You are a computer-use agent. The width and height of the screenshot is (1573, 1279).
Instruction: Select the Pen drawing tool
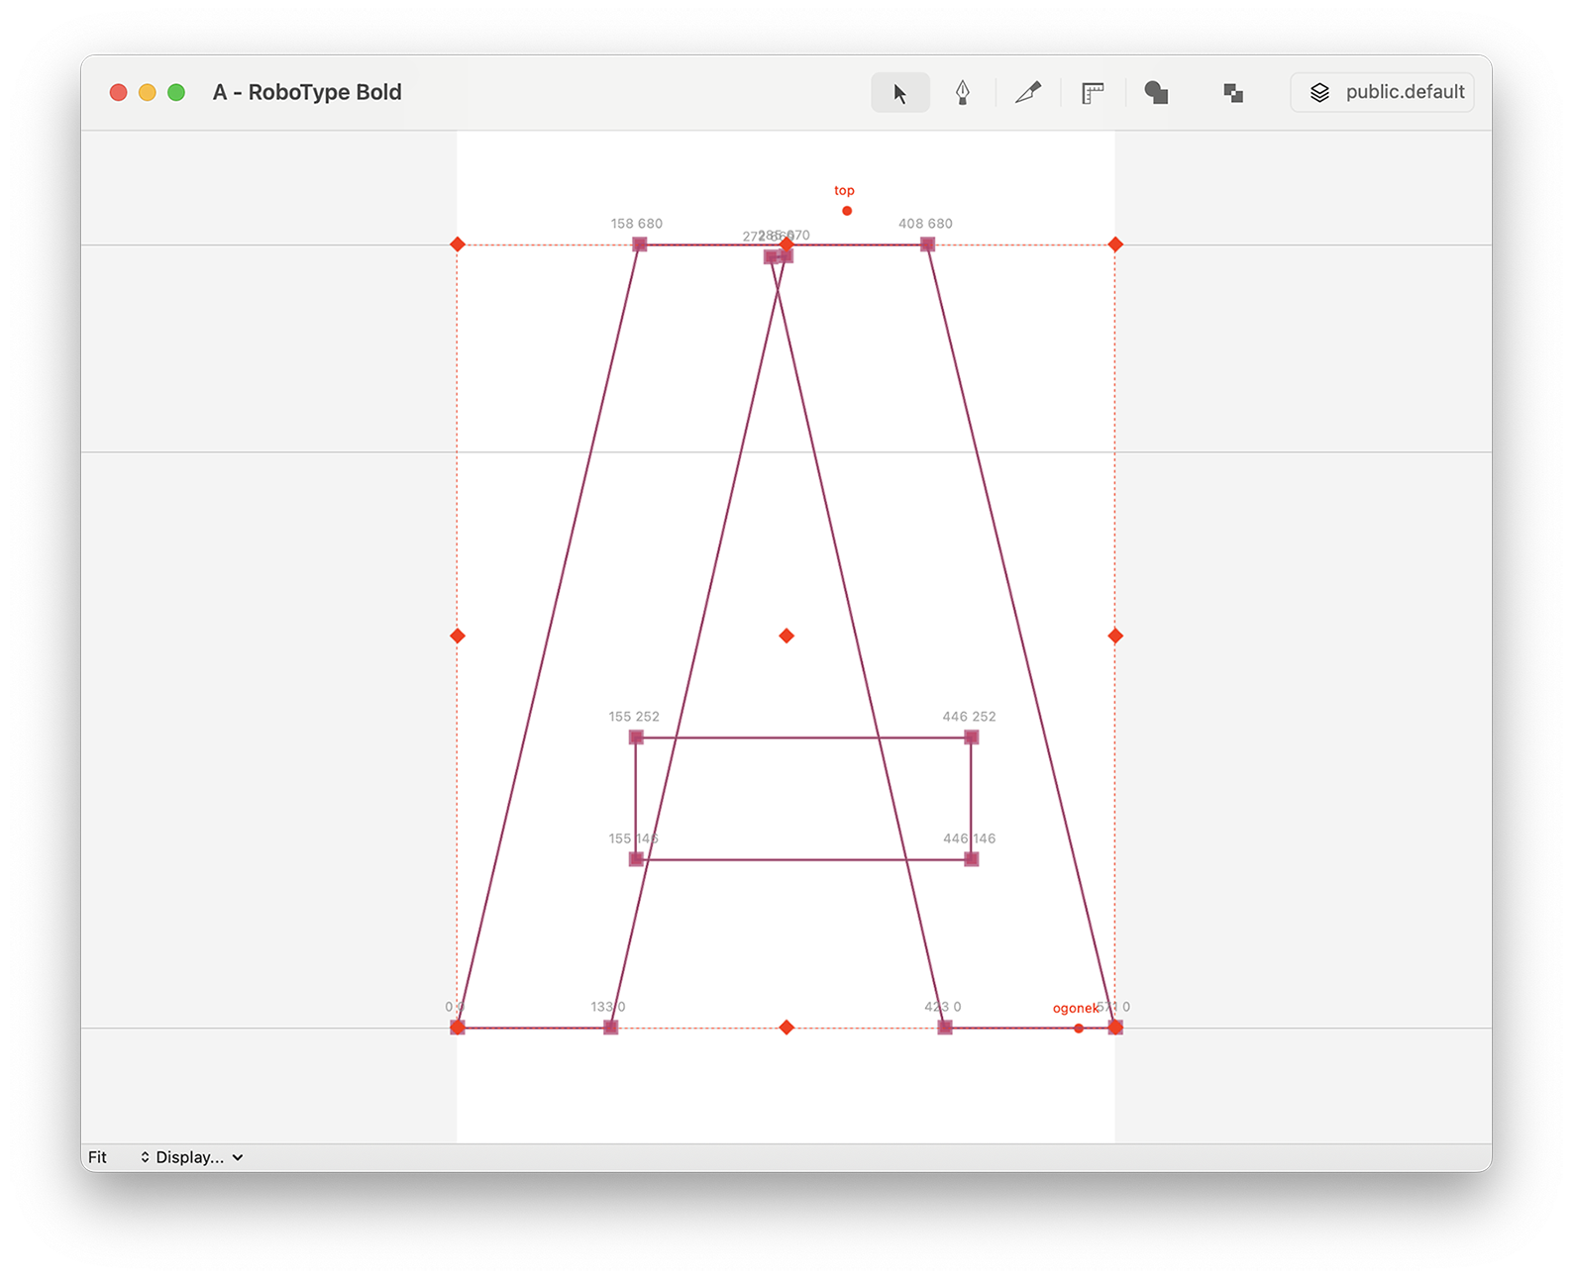(962, 93)
